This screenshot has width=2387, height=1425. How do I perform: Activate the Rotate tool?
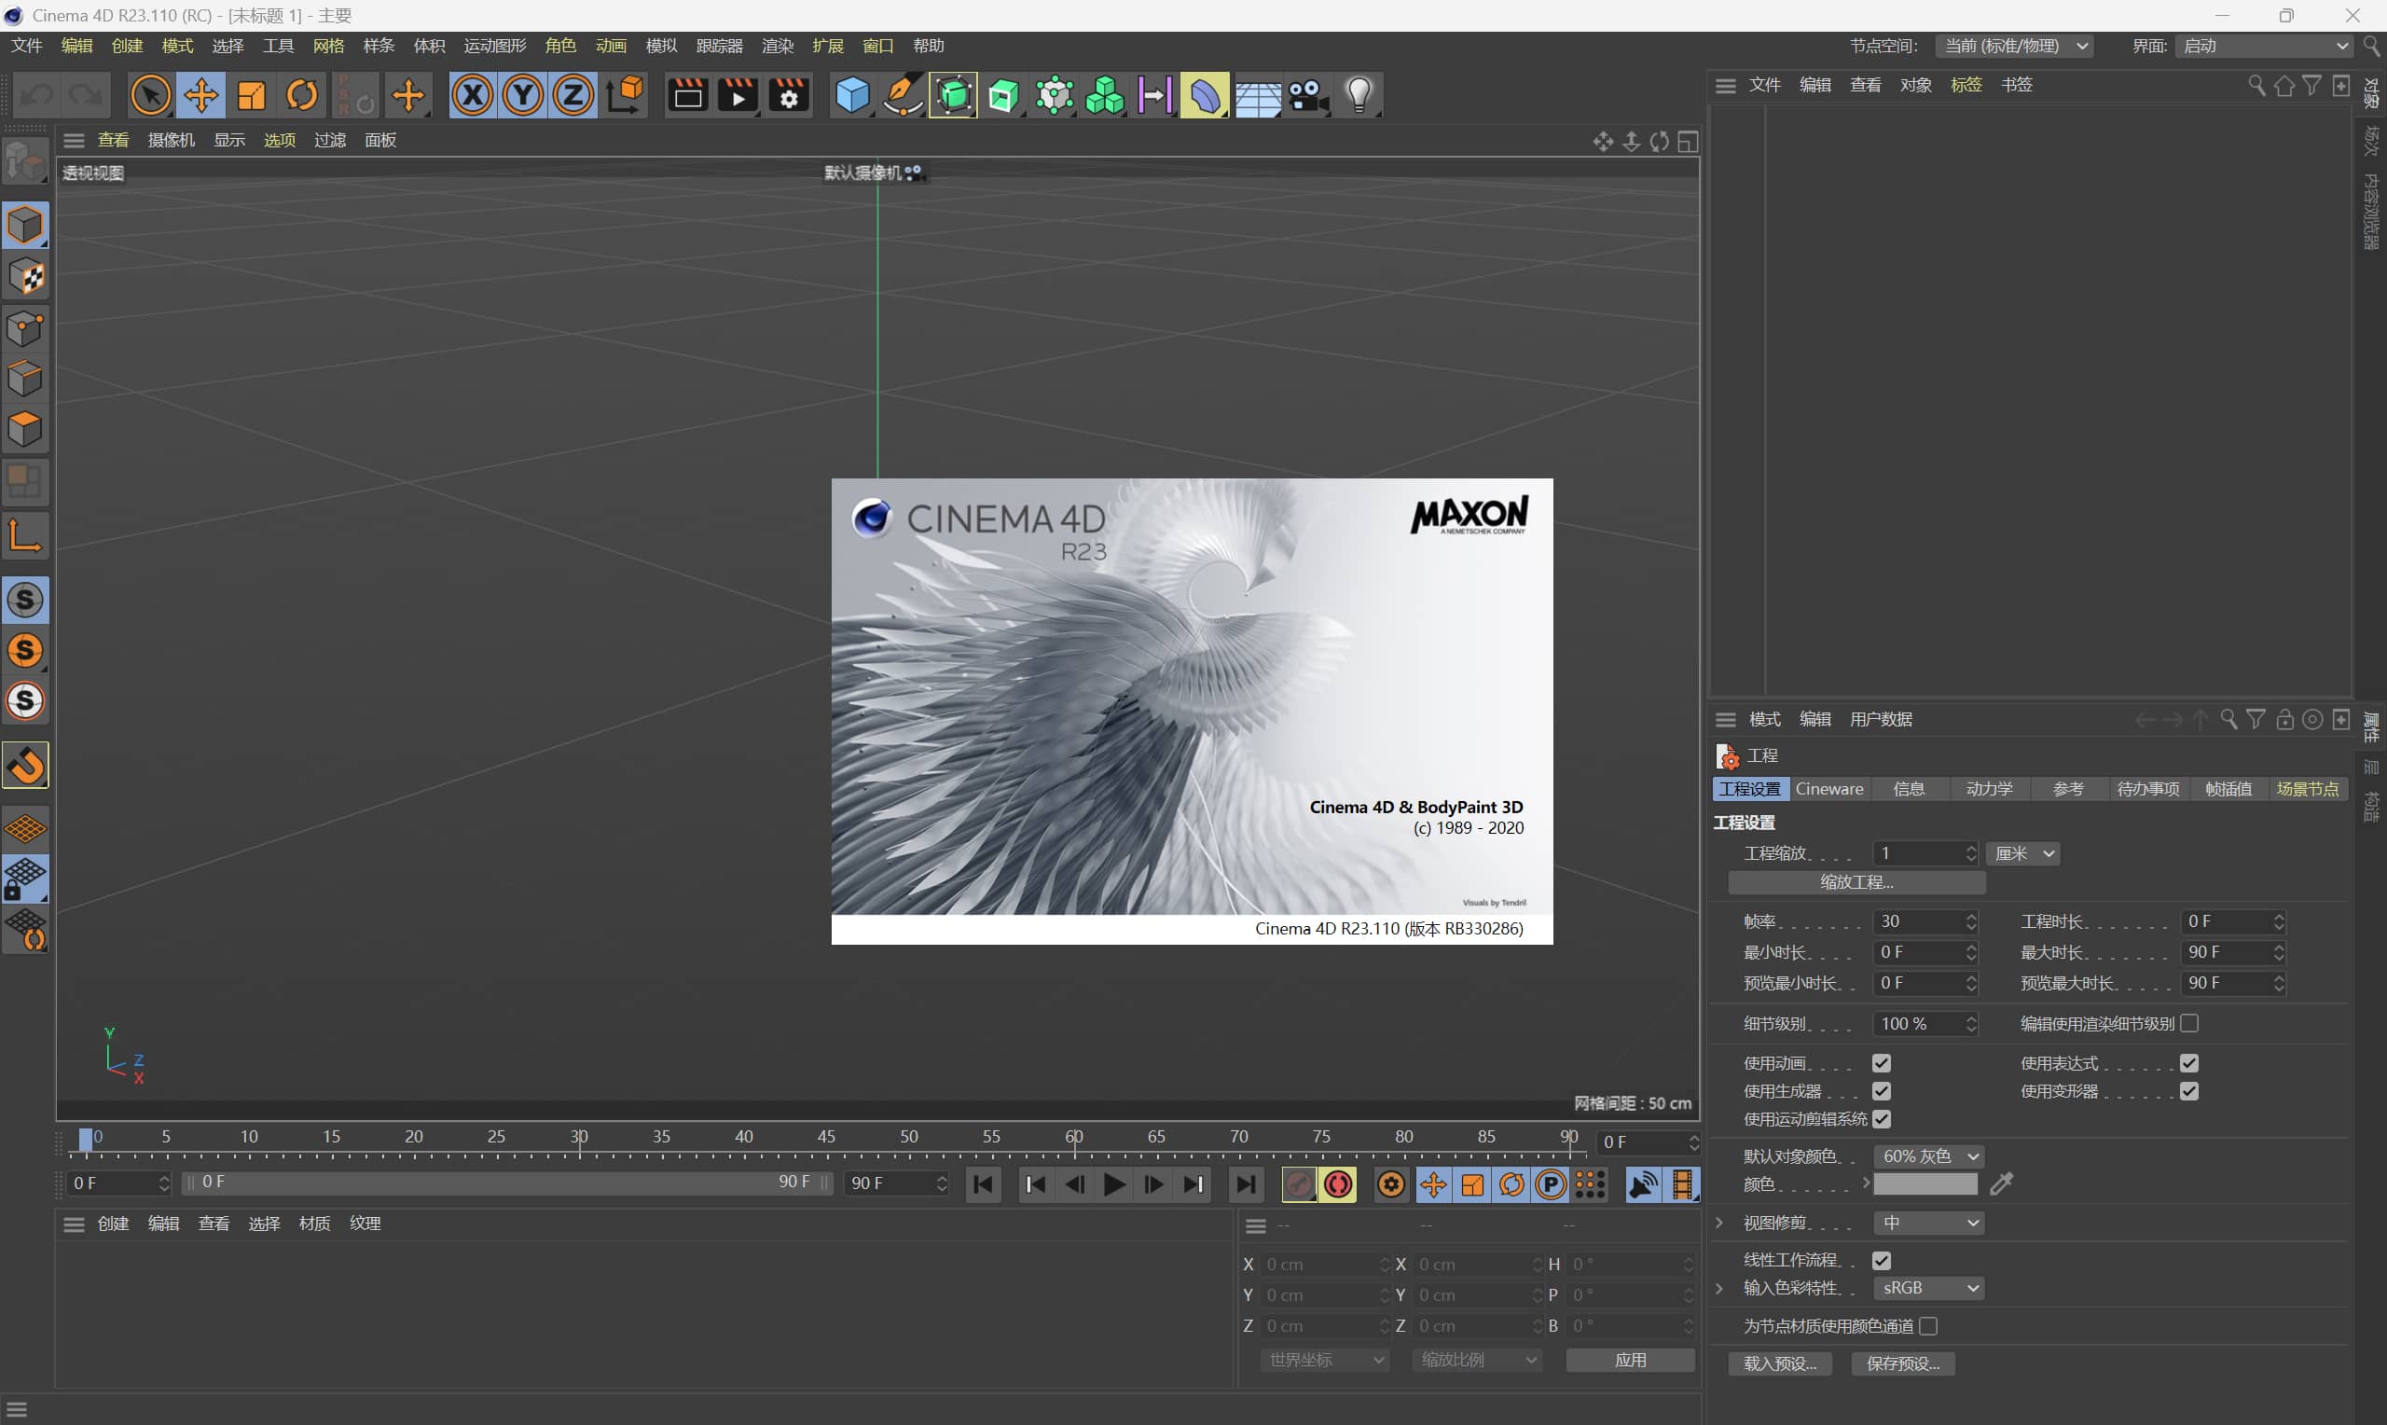(301, 95)
